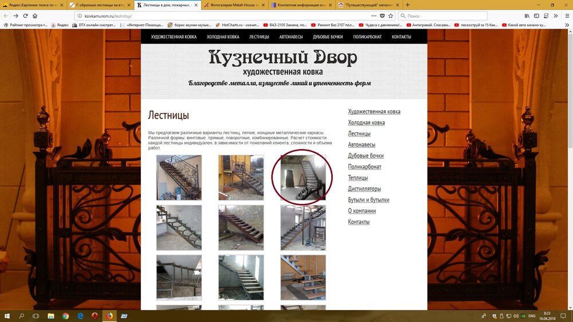This screenshot has width=573, height=322.
Task: Show more toolbar items chevron
Action: [x=555, y=15]
